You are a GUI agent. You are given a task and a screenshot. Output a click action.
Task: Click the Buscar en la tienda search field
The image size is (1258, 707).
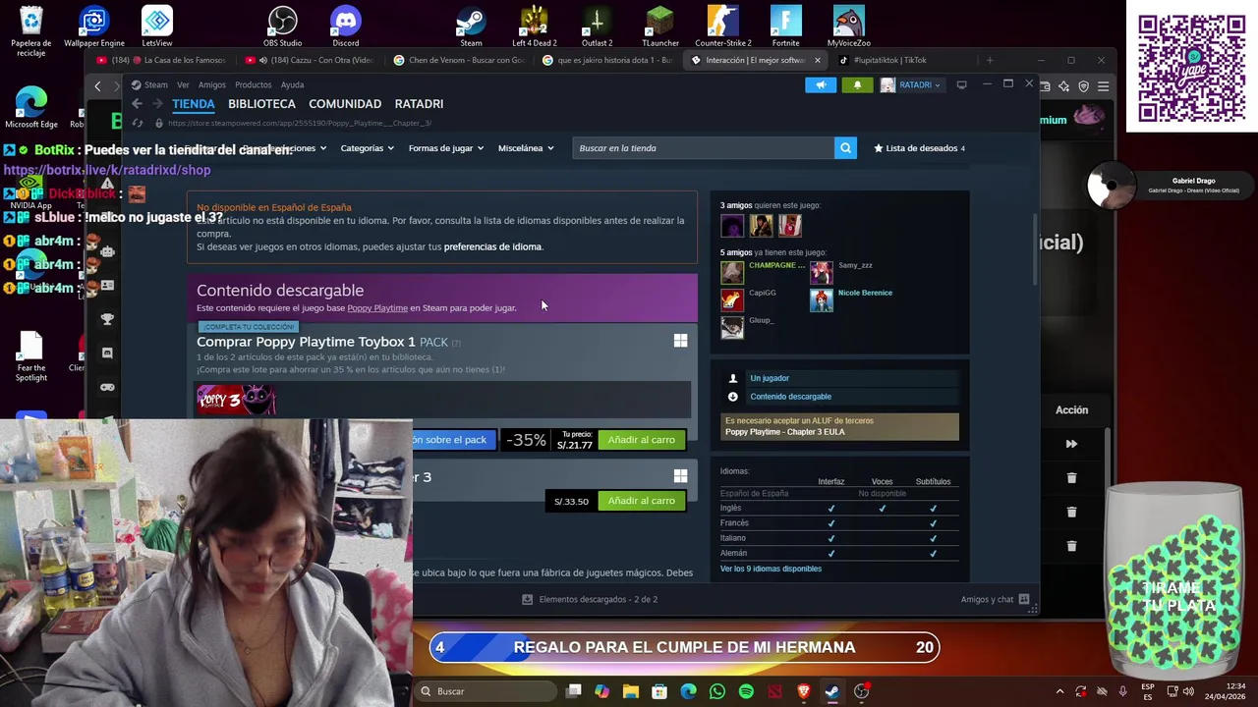coord(703,148)
